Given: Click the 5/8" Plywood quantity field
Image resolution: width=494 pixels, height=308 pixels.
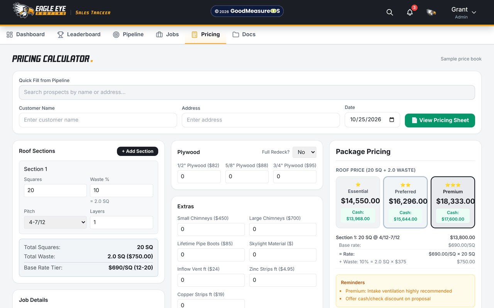Looking at the screenshot, I should tap(247, 177).
